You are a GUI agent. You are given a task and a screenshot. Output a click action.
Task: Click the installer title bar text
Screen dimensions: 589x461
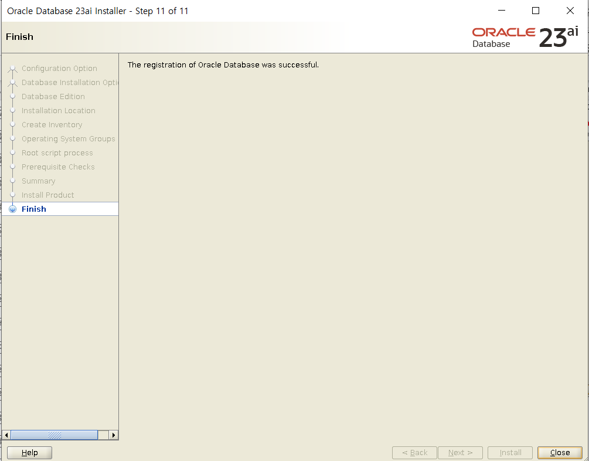pos(98,11)
